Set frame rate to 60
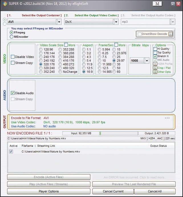Image resolution: width=183 pixels, height=197 pixels. click(114, 72)
